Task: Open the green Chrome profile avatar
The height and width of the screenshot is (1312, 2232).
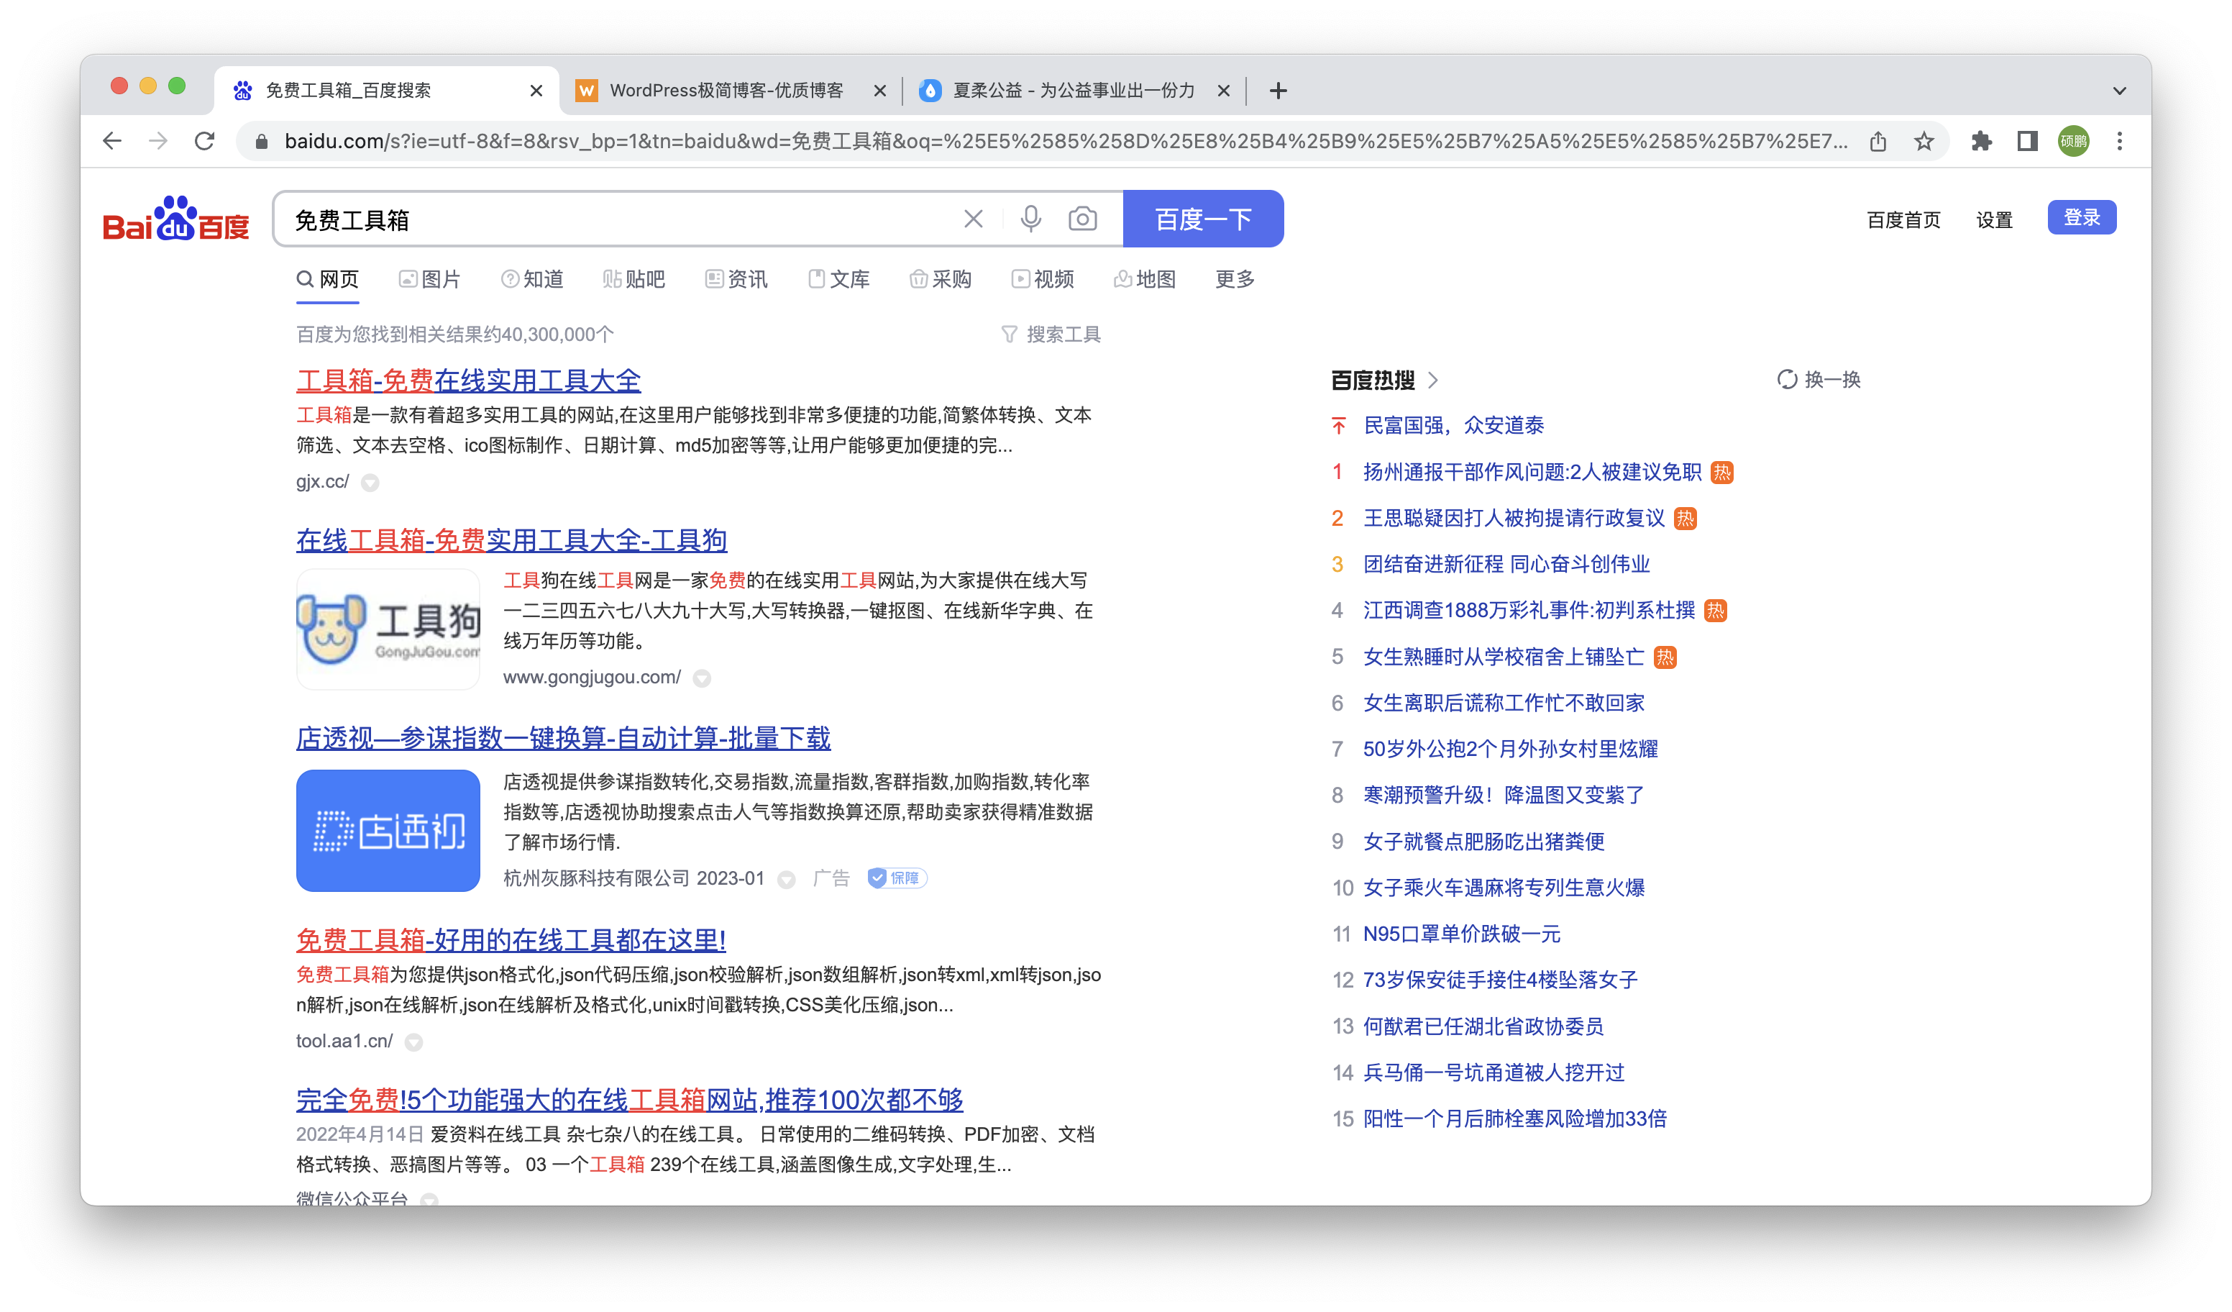Action: pyautogui.click(x=2074, y=141)
